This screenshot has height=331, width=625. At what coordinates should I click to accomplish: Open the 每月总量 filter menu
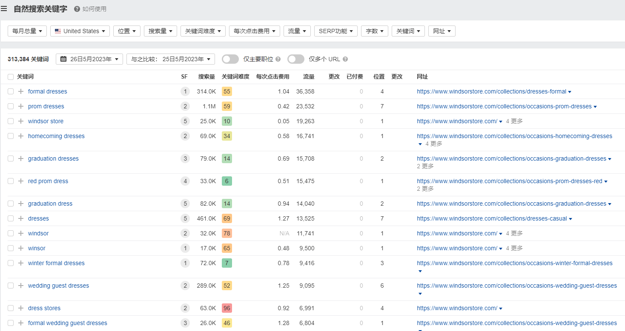pyautogui.click(x=27, y=31)
